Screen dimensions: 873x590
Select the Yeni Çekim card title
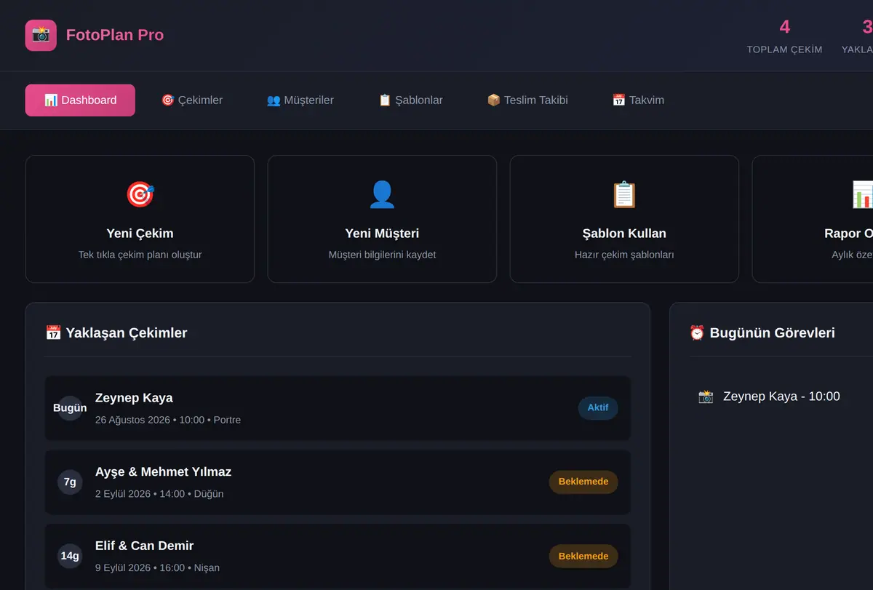(140, 234)
